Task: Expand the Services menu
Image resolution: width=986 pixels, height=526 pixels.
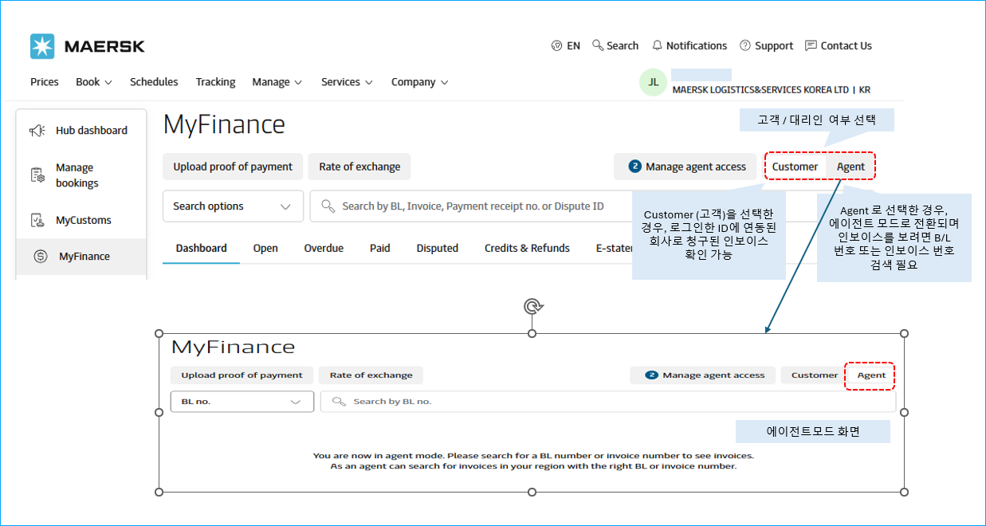Action: (x=348, y=82)
